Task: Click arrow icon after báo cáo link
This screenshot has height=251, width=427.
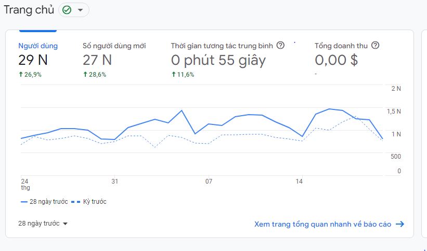Action: coord(400,224)
